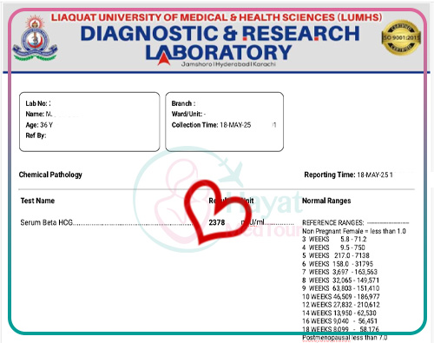The width and height of the screenshot is (434, 343).
Task: Click the "5 WEEKS 217.0 - 7138" row
Action: click(336, 255)
